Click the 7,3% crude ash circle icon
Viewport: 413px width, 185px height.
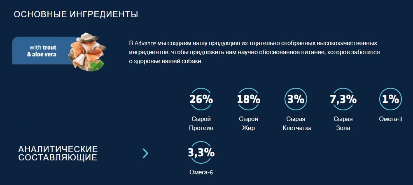coord(343,99)
